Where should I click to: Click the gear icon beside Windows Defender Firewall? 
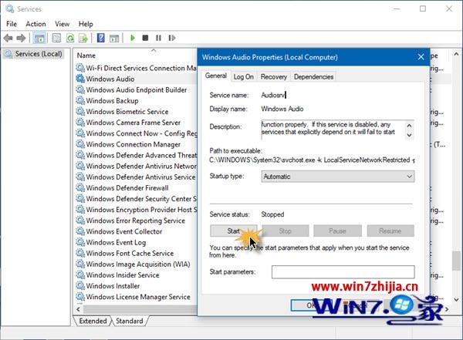(x=80, y=187)
